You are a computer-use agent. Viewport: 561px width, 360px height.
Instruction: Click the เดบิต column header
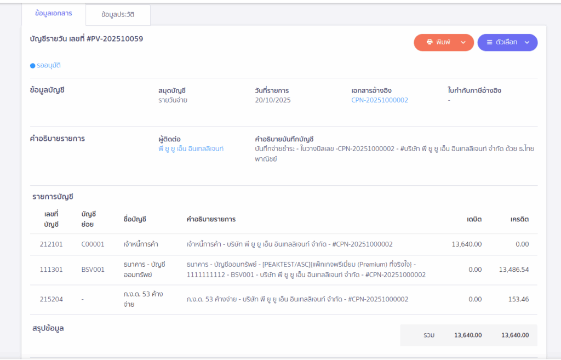pyautogui.click(x=474, y=219)
